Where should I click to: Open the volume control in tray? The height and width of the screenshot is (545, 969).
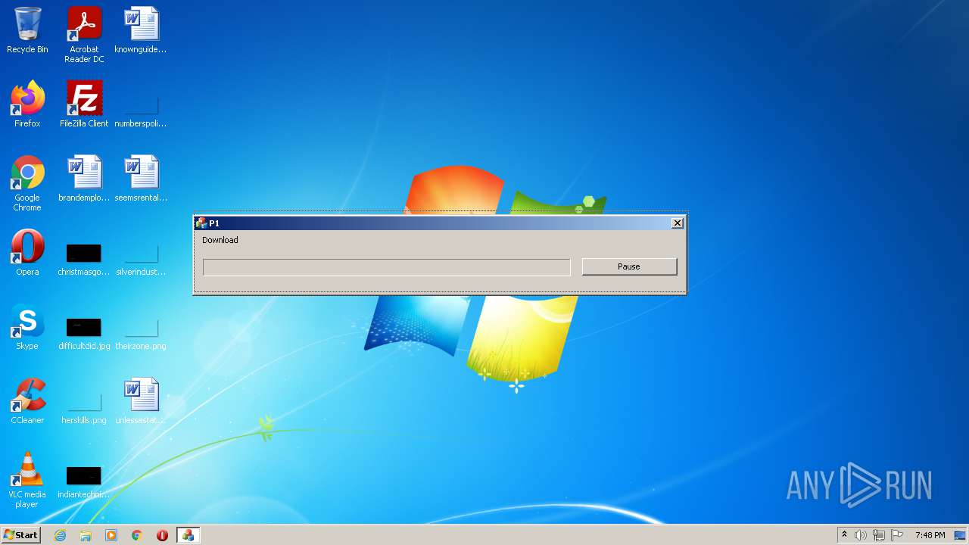coord(861,535)
